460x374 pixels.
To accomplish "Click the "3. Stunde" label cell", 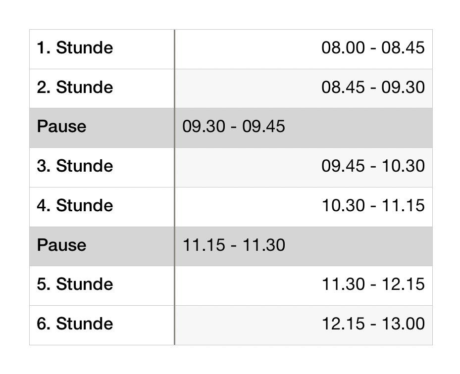I will [x=75, y=166].
